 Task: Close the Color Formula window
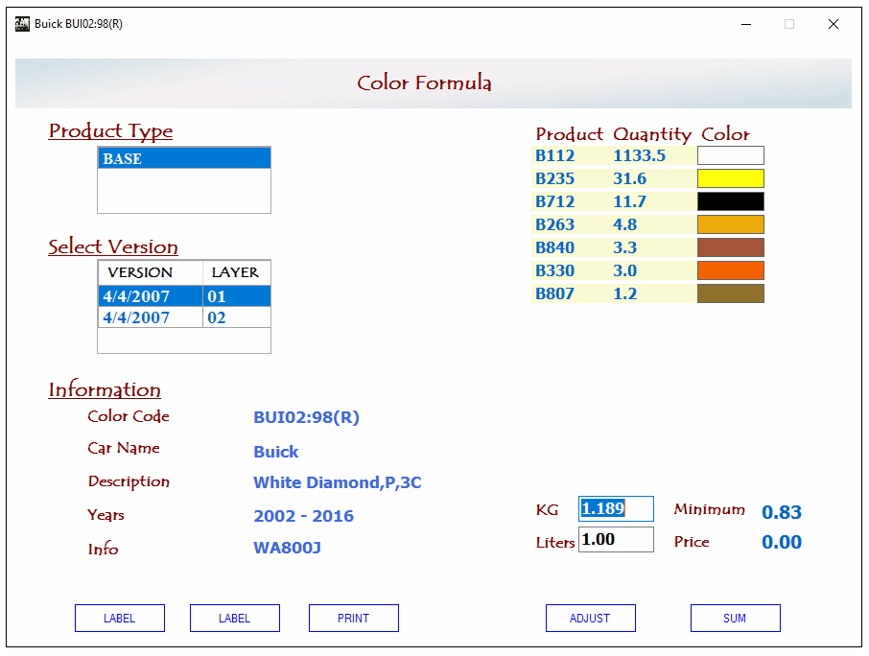point(833,24)
